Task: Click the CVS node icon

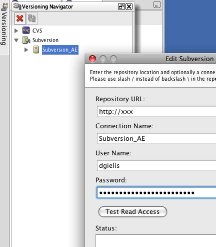Action: click(26, 31)
